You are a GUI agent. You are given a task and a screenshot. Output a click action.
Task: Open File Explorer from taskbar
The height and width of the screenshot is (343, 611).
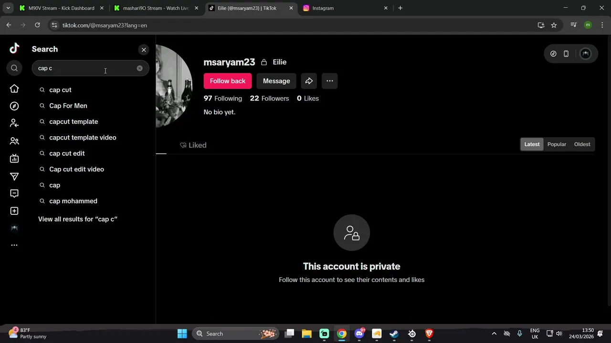pos(306,333)
